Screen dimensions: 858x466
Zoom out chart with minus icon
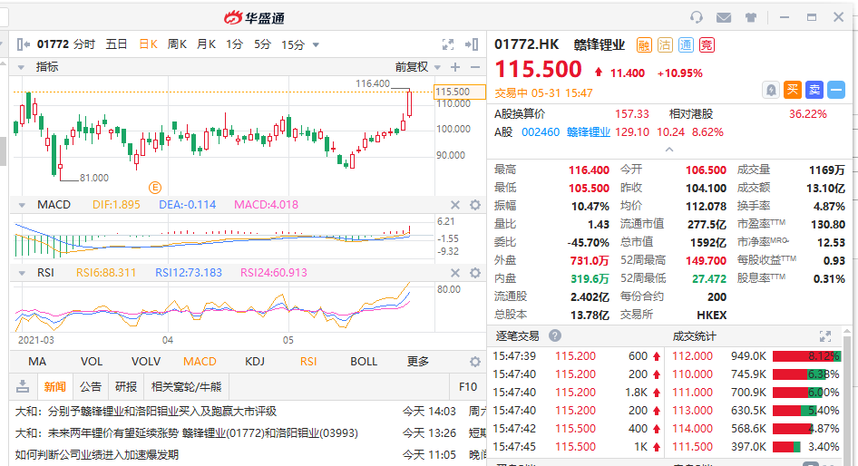point(475,67)
